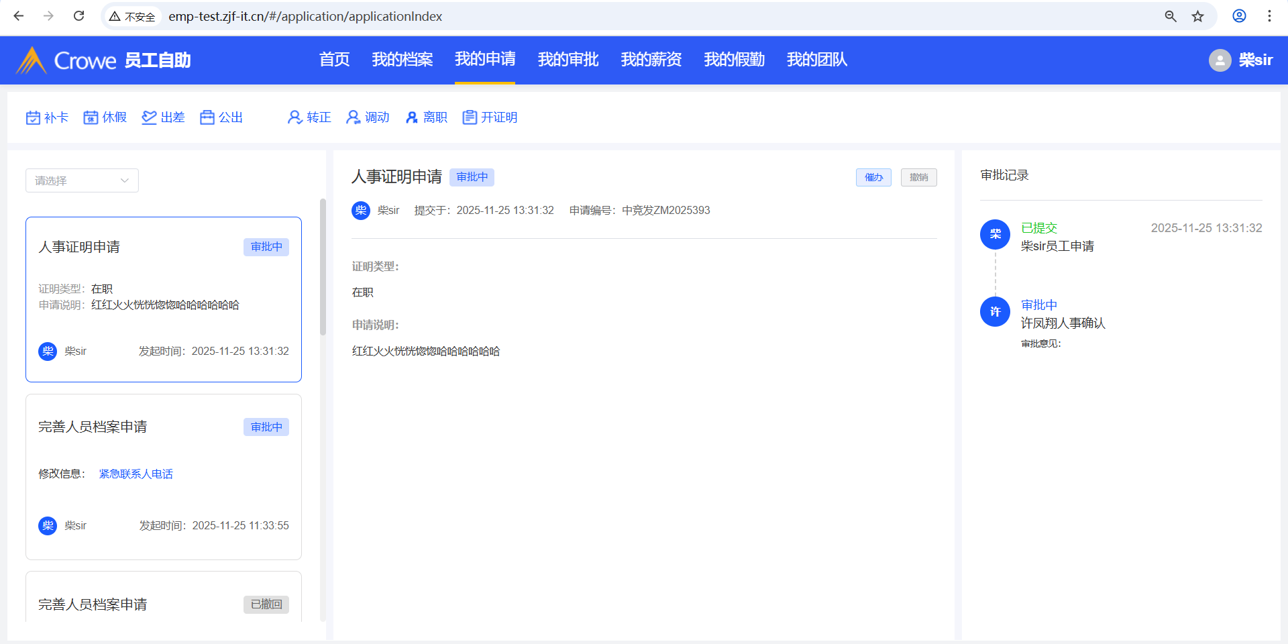1288x644 pixels.
Task: Expand the 请选择 filter dropdown
Action: click(82, 180)
